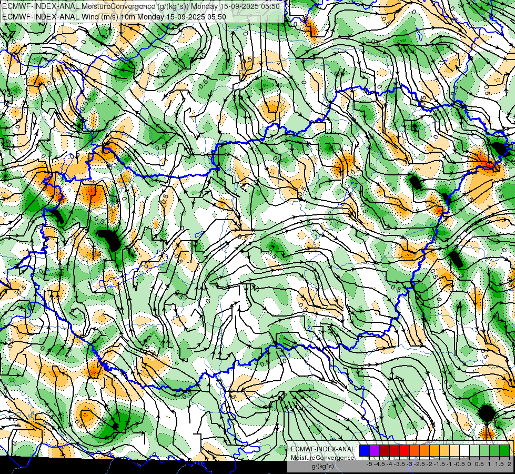Image resolution: width=515 pixels, height=474 pixels.
Task: Select the pale peach legend swatch for -1 to -0.5
Action: [x=455, y=451]
